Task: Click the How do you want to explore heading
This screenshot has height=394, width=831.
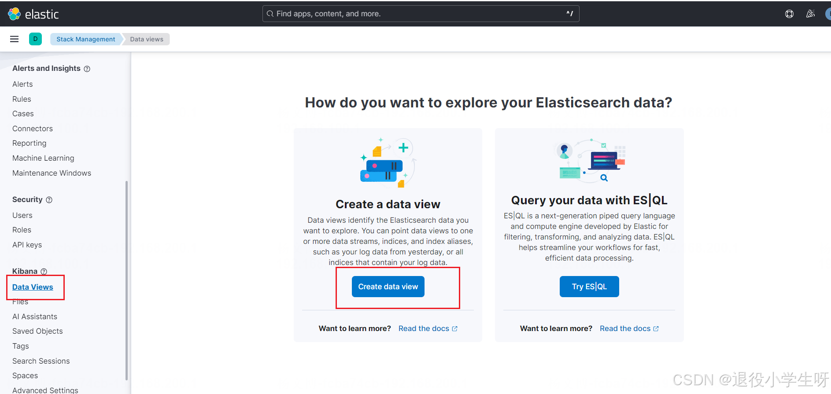Action: click(x=488, y=103)
